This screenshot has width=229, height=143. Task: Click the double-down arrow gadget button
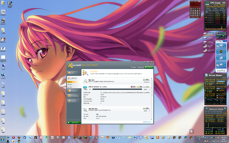(x=191, y=131)
